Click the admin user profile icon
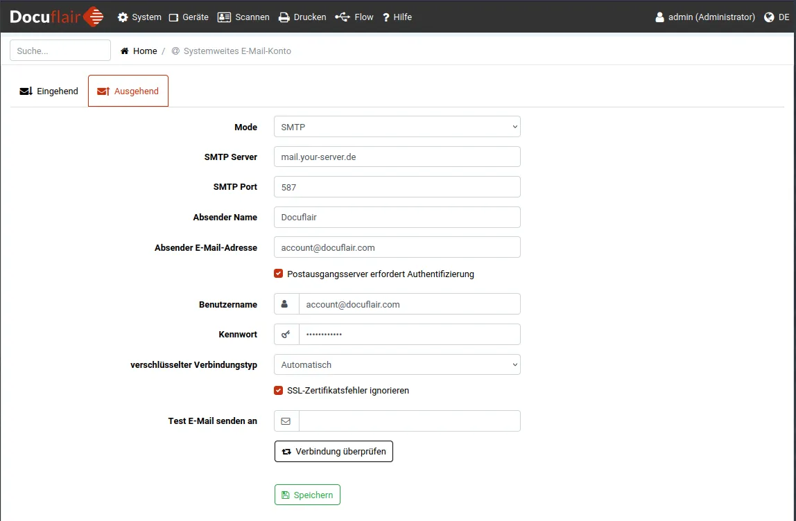Viewport: 796px width, 521px height. 659,17
